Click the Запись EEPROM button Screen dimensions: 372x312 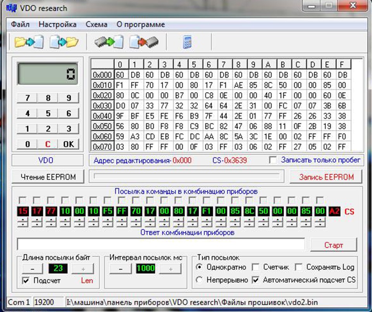(326, 177)
